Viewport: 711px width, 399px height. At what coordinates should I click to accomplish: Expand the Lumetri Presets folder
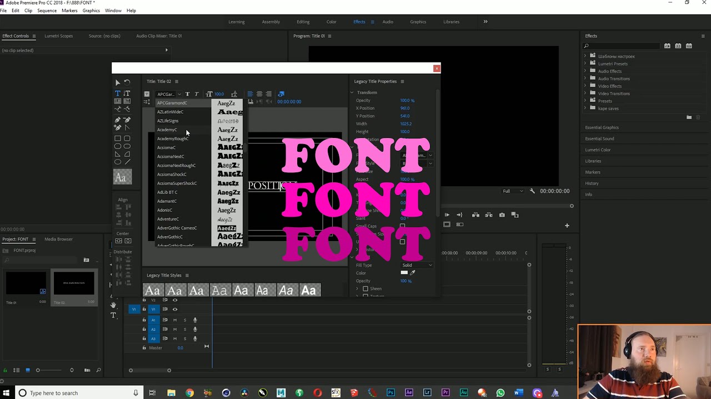tap(585, 64)
